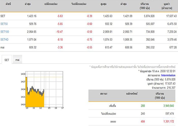
Task: Select SET50 high value 932.32
Action: pyautogui.click(x=109, y=24)
